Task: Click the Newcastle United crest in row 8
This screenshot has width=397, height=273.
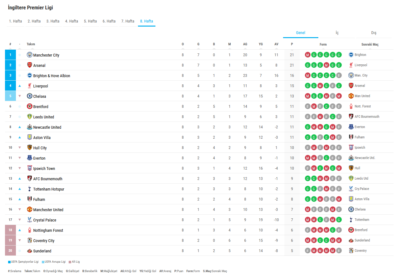Action: pos(30,127)
